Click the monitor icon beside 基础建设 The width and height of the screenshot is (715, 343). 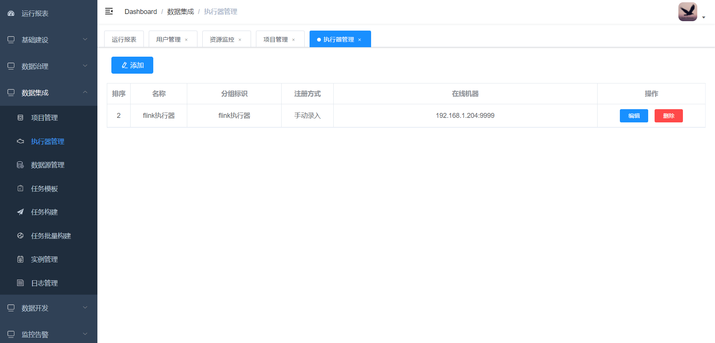coord(11,40)
